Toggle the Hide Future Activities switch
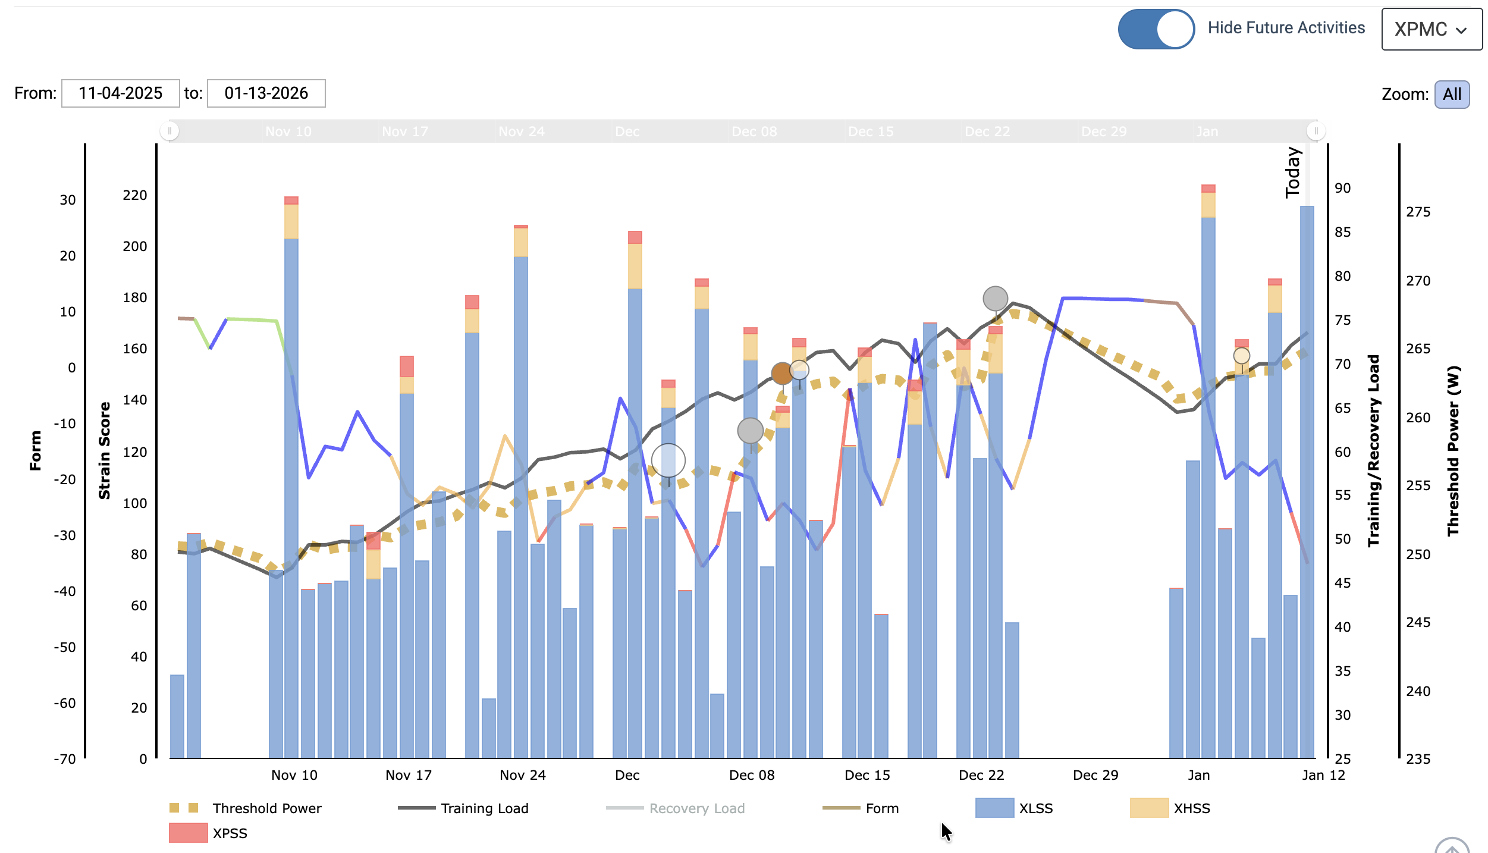 coord(1156,29)
